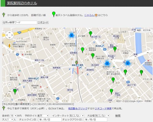
Task: Click the map zoom slider handle
Action: (9, 61)
